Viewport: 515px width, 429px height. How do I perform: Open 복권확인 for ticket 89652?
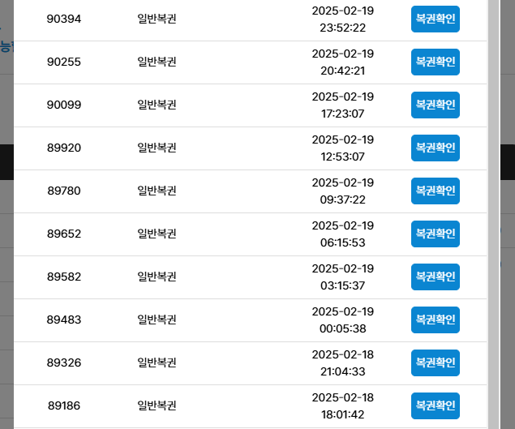(436, 234)
